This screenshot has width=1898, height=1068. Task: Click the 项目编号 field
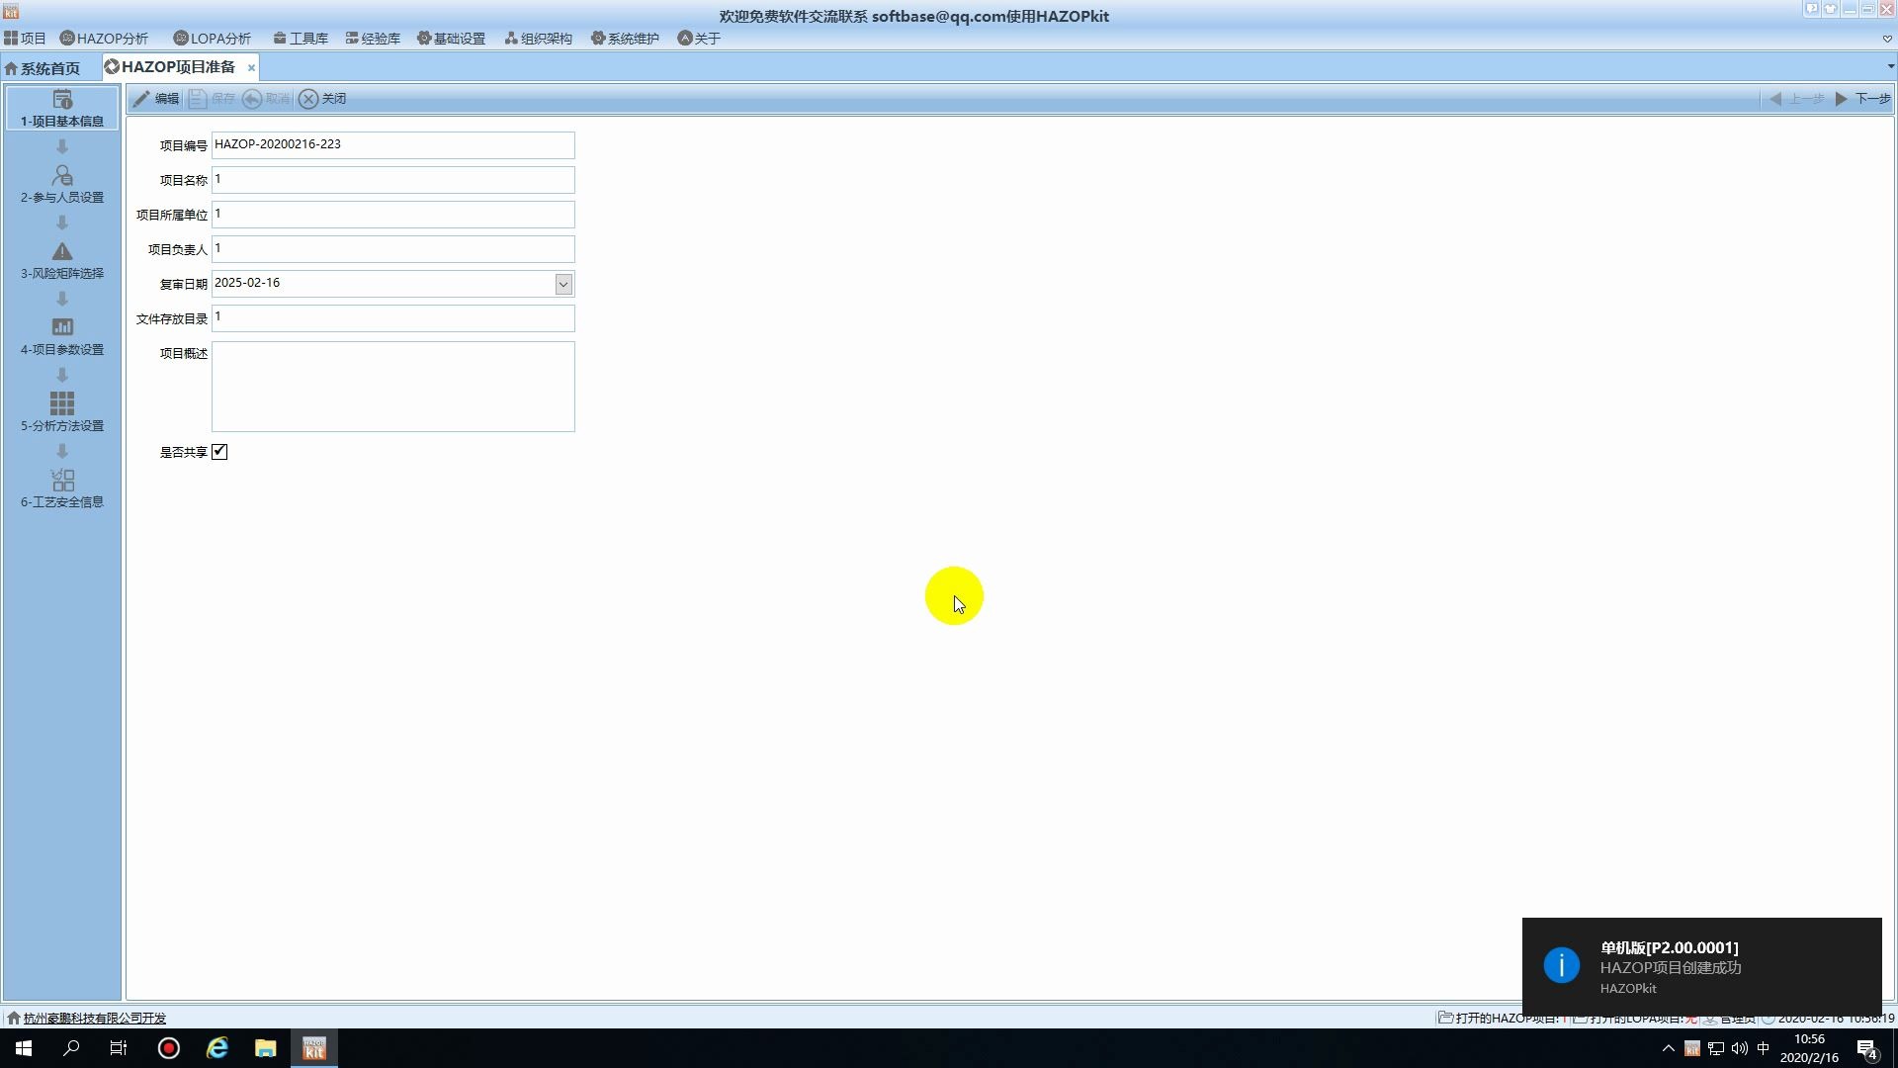tap(392, 145)
